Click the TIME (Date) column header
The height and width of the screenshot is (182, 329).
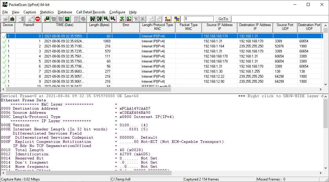(x=65, y=28)
